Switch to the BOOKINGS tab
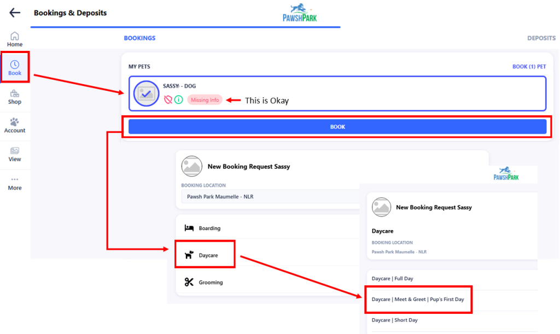Image resolution: width=560 pixels, height=334 pixels. tap(139, 38)
